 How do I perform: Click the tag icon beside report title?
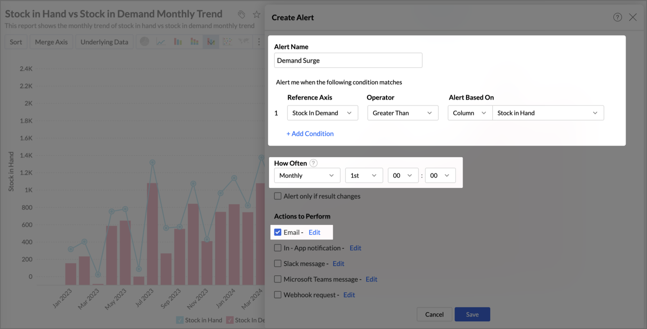point(241,15)
